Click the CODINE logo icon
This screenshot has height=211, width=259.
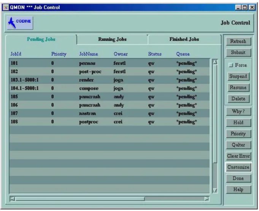pos(20,23)
